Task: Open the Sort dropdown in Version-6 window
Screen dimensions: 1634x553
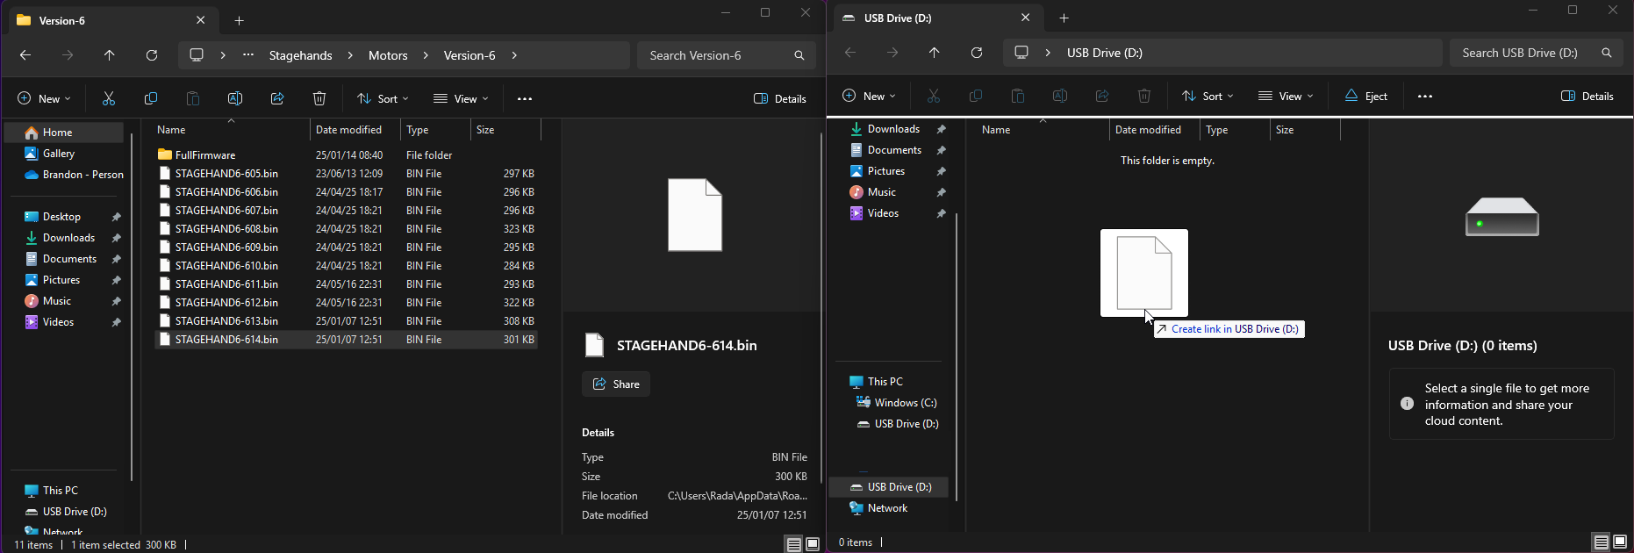Action: point(383,99)
